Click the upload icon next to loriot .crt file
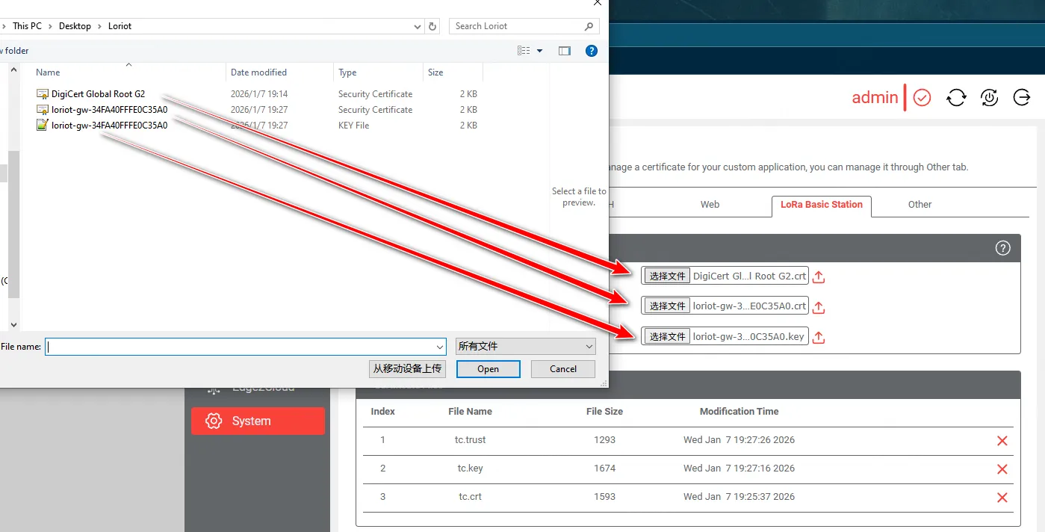Image resolution: width=1045 pixels, height=532 pixels. 819,307
